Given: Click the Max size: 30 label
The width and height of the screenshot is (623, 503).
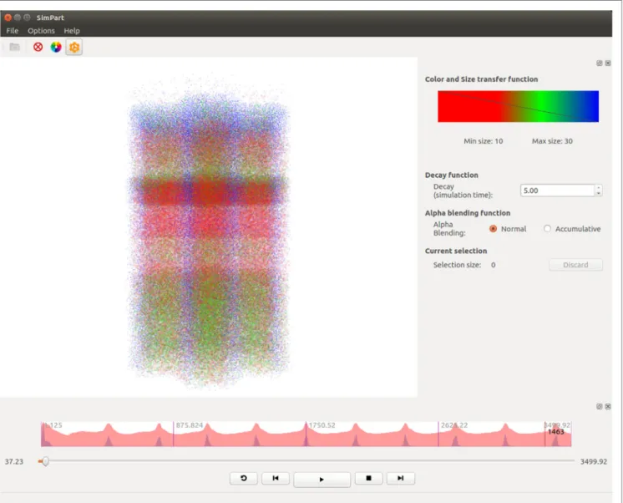Looking at the screenshot, I should coord(552,141).
